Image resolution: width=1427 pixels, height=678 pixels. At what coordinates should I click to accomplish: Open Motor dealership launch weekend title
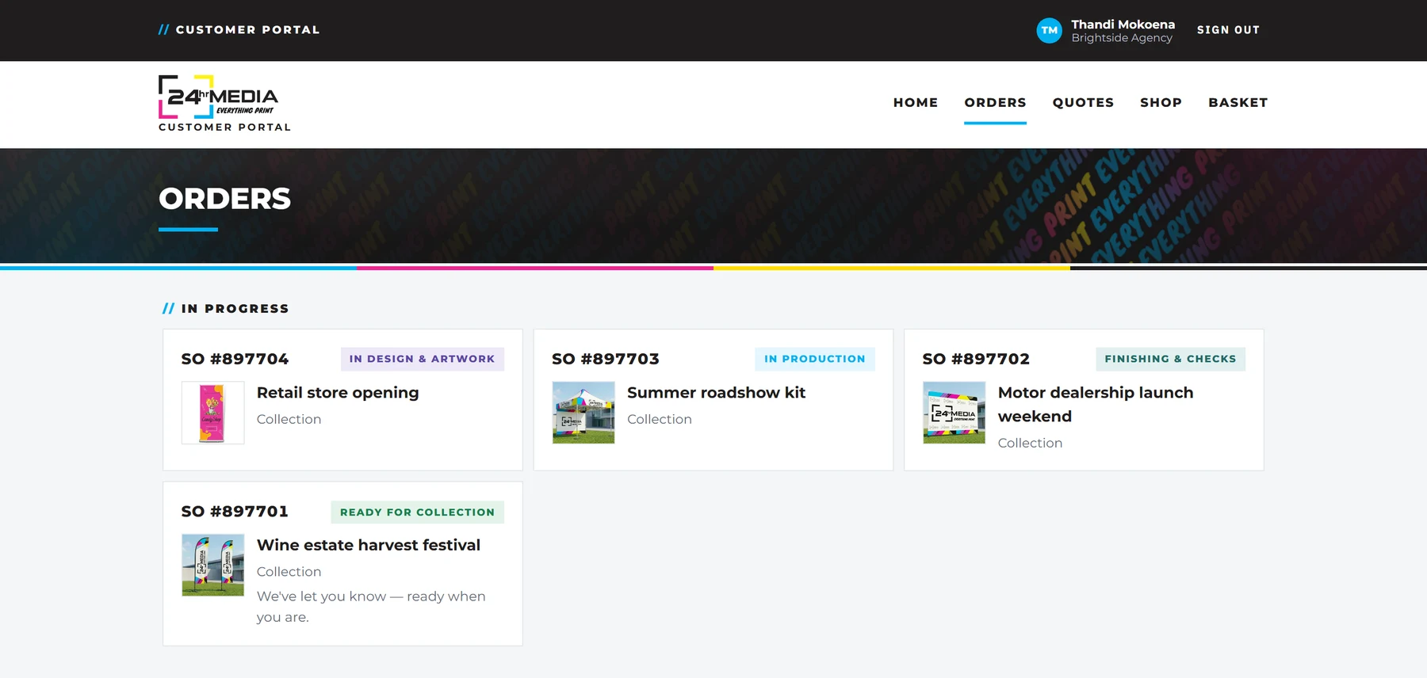point(1096,404)
